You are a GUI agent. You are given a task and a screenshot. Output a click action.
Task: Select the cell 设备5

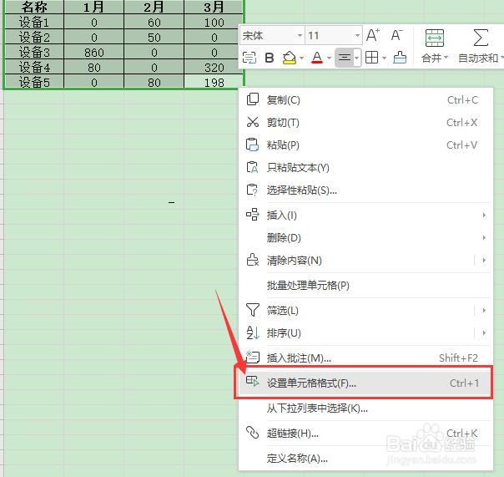point(34,82)
